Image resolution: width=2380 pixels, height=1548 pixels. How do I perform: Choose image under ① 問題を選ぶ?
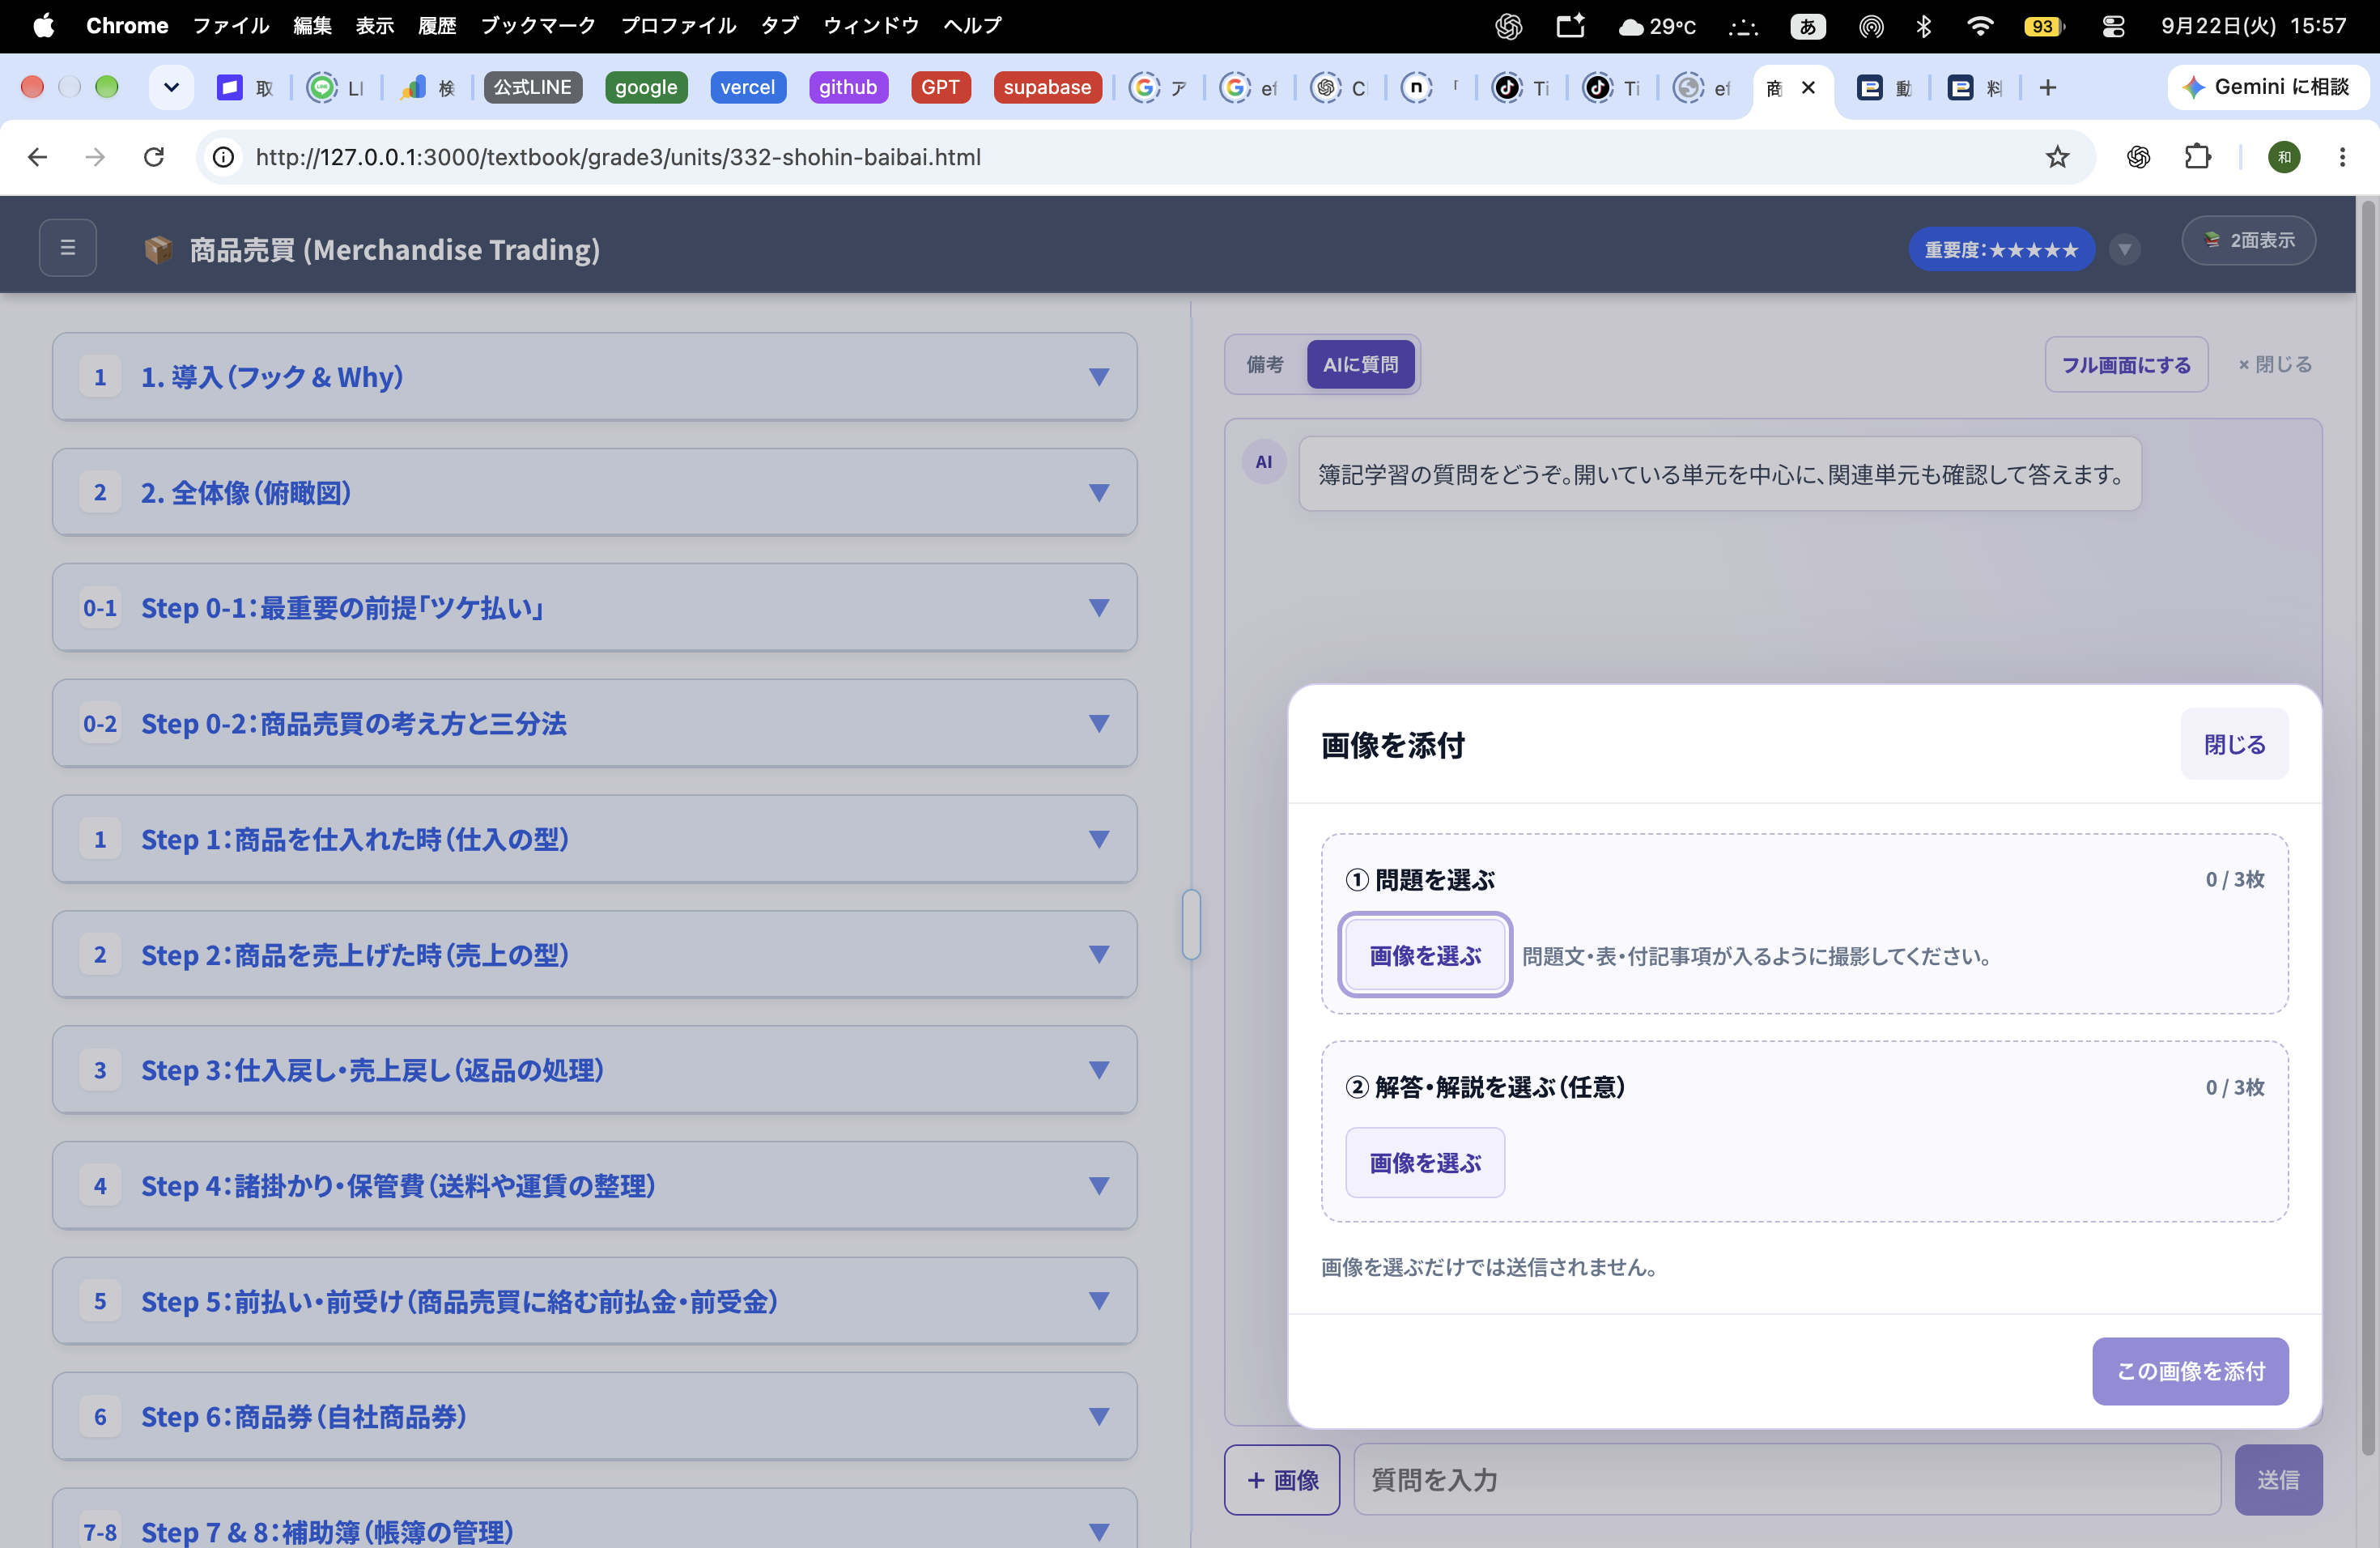click(x=1424, y=955)
